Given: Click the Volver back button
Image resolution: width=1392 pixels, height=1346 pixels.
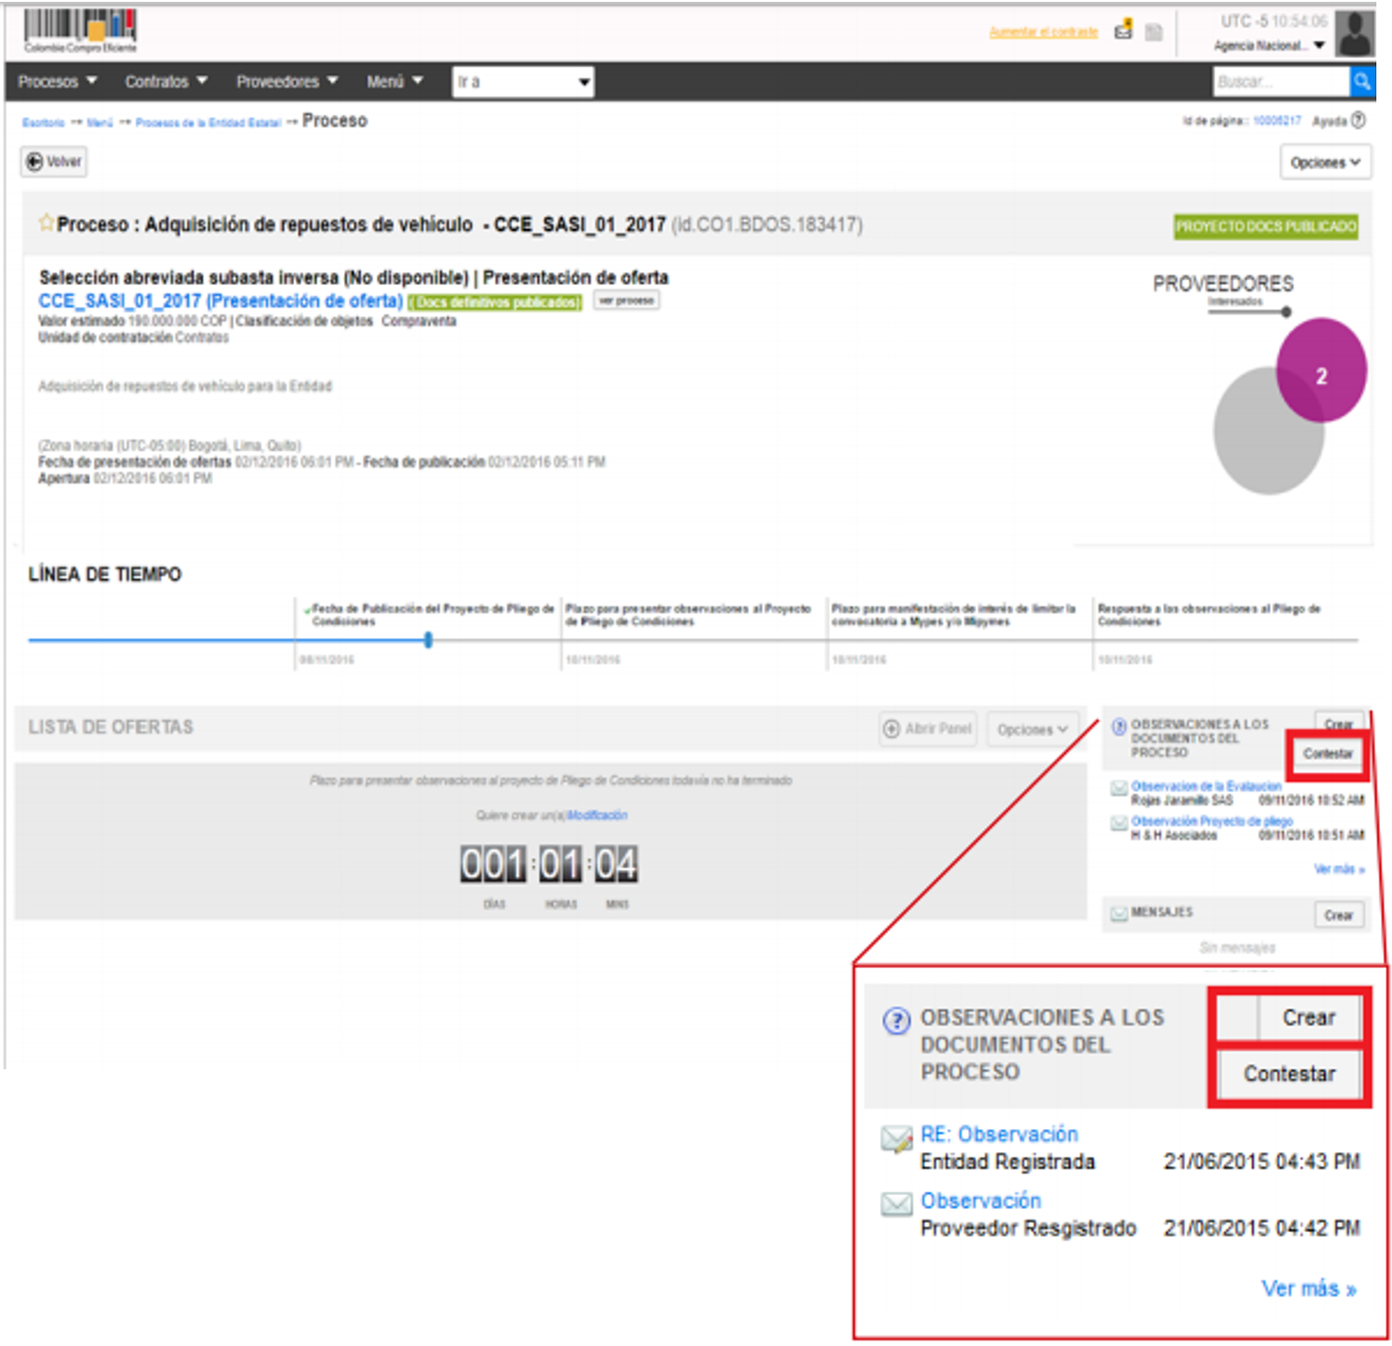Looking at the screenshot, I should click(x=54, y=162).
